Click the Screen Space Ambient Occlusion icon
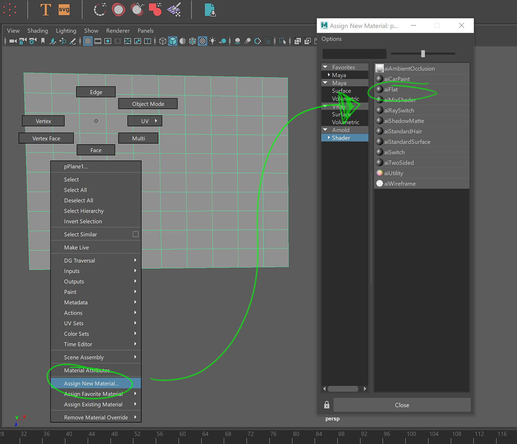 tap(237, 41)
